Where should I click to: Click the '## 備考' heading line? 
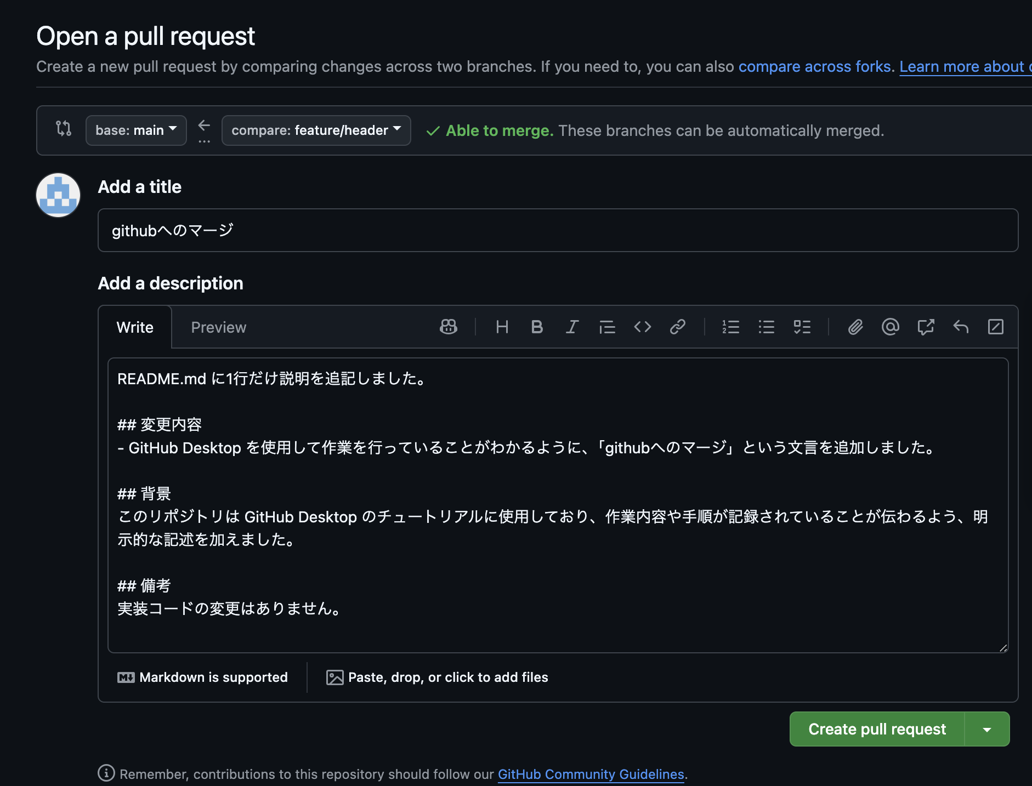tap(144, 586)
